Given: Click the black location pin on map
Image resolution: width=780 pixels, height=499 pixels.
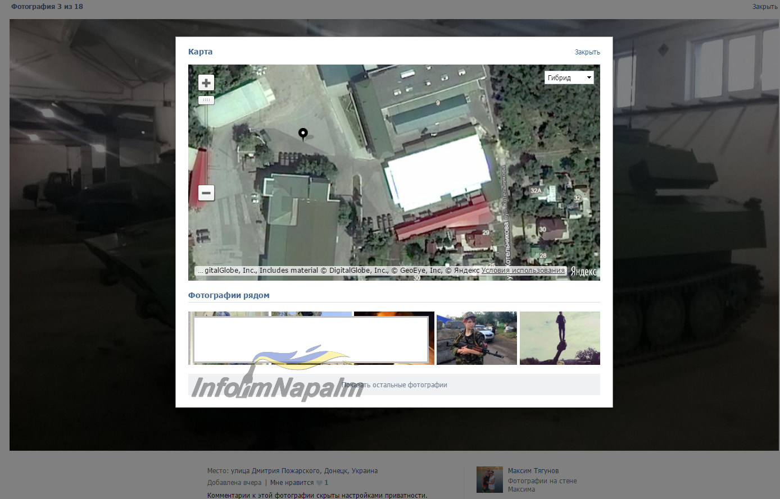Looking at the screenshot, I should 303,134.
